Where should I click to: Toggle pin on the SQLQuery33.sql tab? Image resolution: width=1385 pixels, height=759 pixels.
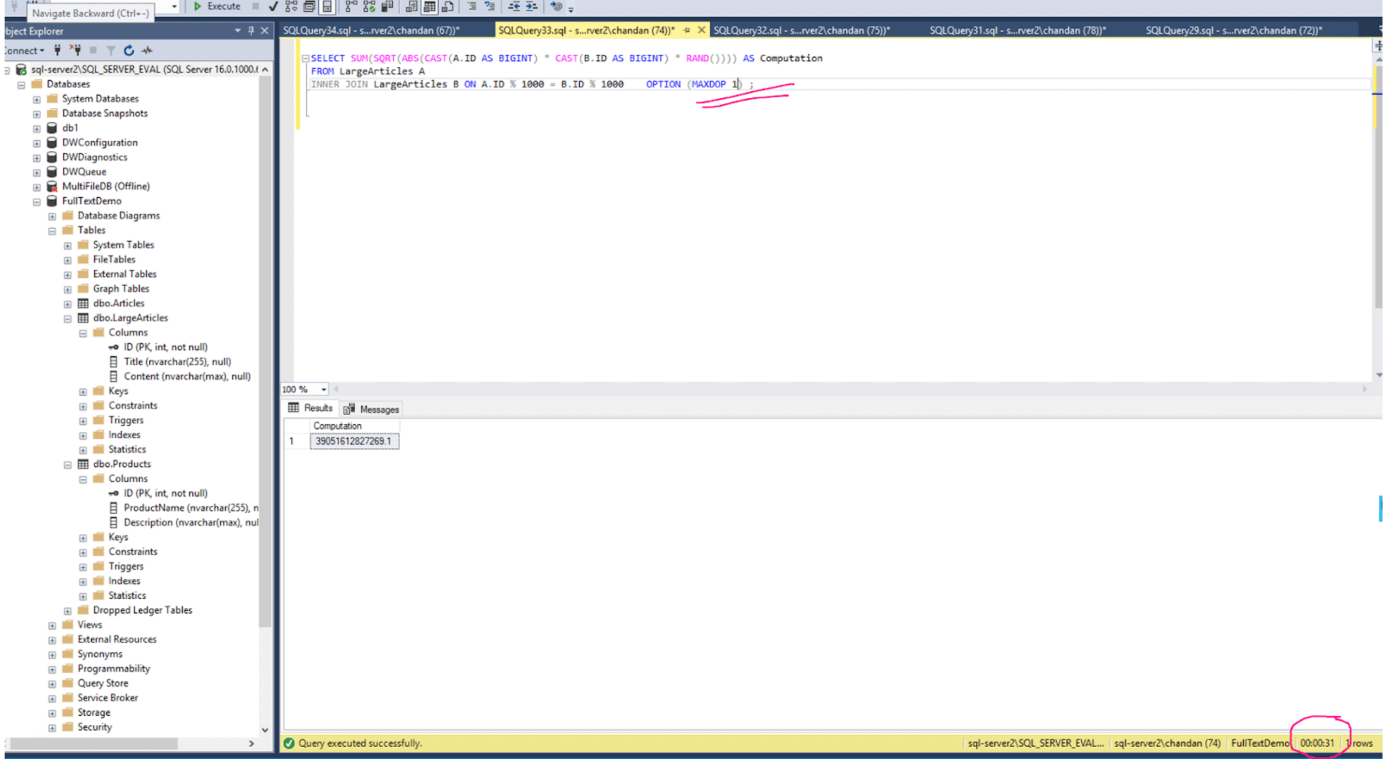[687, 30]
